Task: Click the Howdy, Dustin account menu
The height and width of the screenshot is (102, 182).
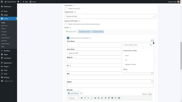Action: [x=172, y=2]
